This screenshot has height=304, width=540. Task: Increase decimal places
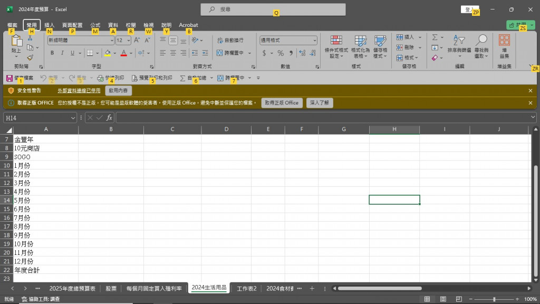302,53
